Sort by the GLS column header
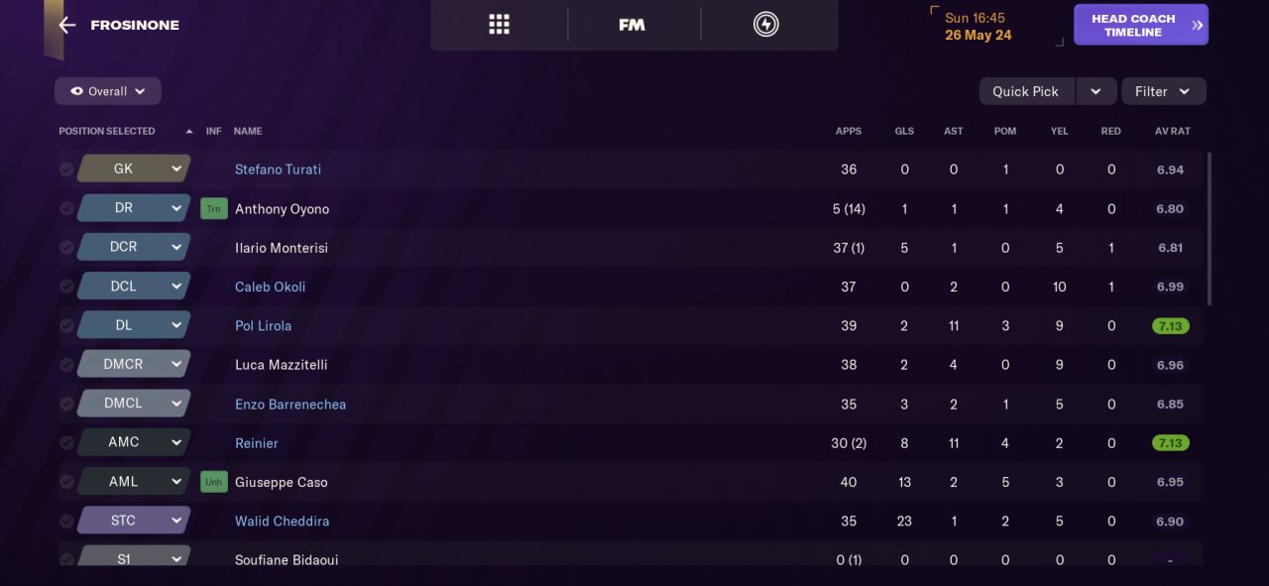Screen dimensions: 1269x586 (904, 131)
